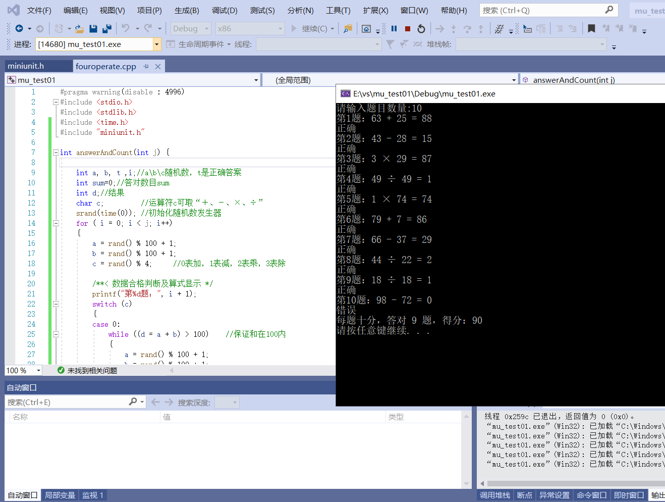The width and height of the screenshot is (665, 502).
Task: Open the zoom level 100 % dropdown
Action: pyautogui.click(x=38, y=371)
